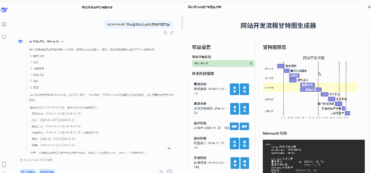Image resolution: width=371 pixels, height=173 pixels.
Task: Click the 需求文档编写 bar in the Gantt chart
Action: tap(287, 71)
